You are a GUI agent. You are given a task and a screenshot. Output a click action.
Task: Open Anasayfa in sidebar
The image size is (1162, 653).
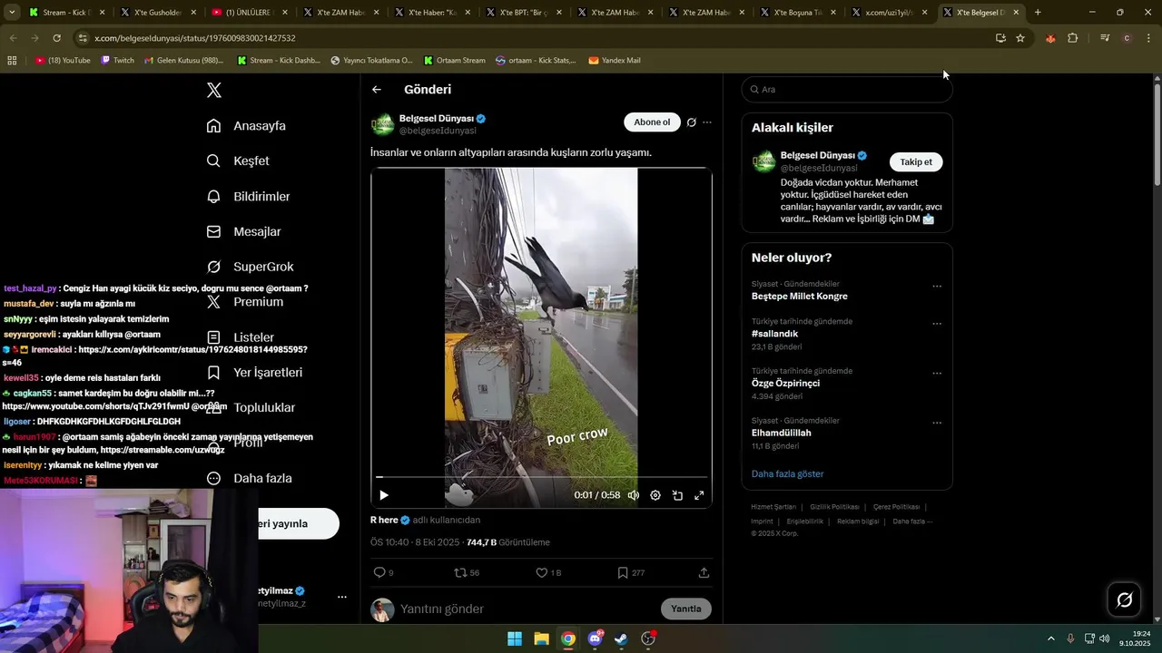pos(260,126)
